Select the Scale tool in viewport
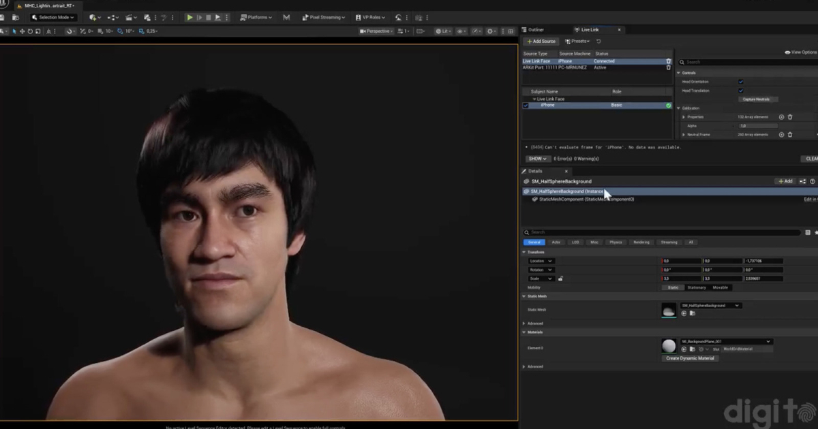The height and width of the screenshot is (429, 818). [x=37, y=31]
